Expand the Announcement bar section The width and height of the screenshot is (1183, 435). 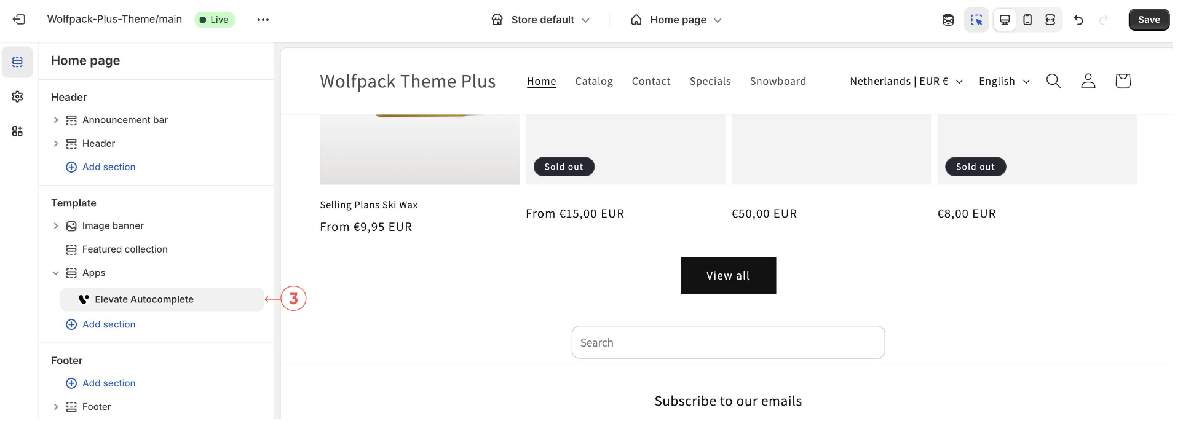click(x=56, y=120)
